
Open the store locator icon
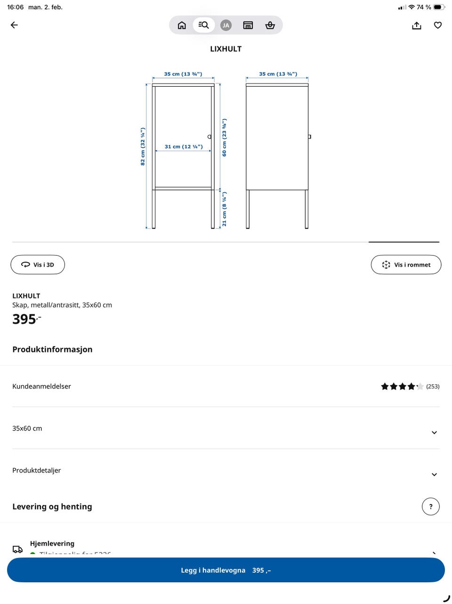click(x=248, y=25)
